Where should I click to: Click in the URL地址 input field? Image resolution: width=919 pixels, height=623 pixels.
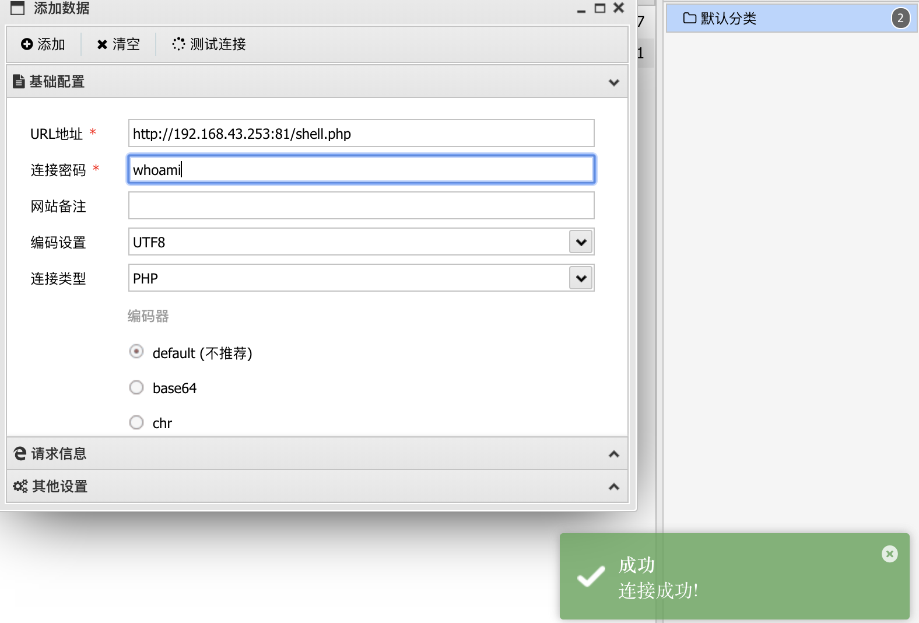(361, 134)
